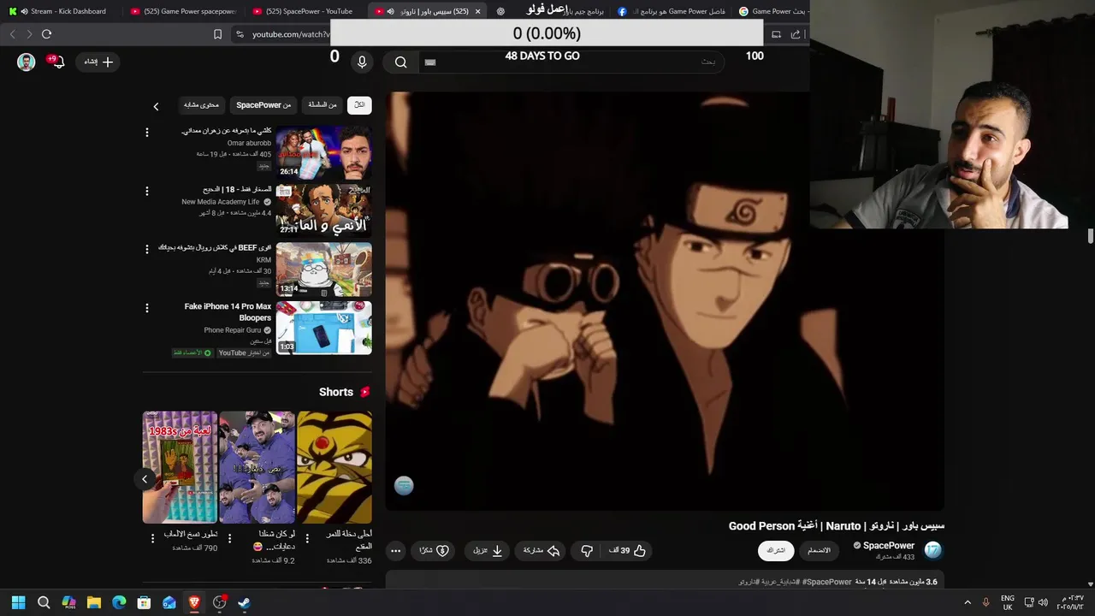The height and width of the screenshot is (616, 1095).
Task: Open the SpacePower channel name link
Action: [889, 545]
